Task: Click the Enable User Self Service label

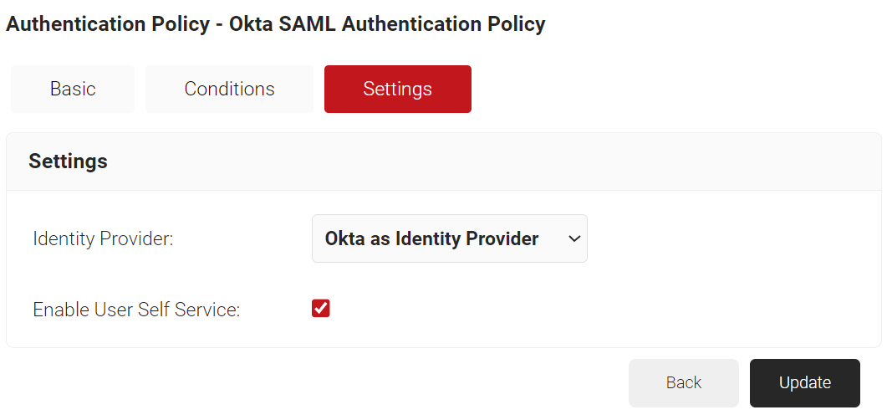Action: 137,310
